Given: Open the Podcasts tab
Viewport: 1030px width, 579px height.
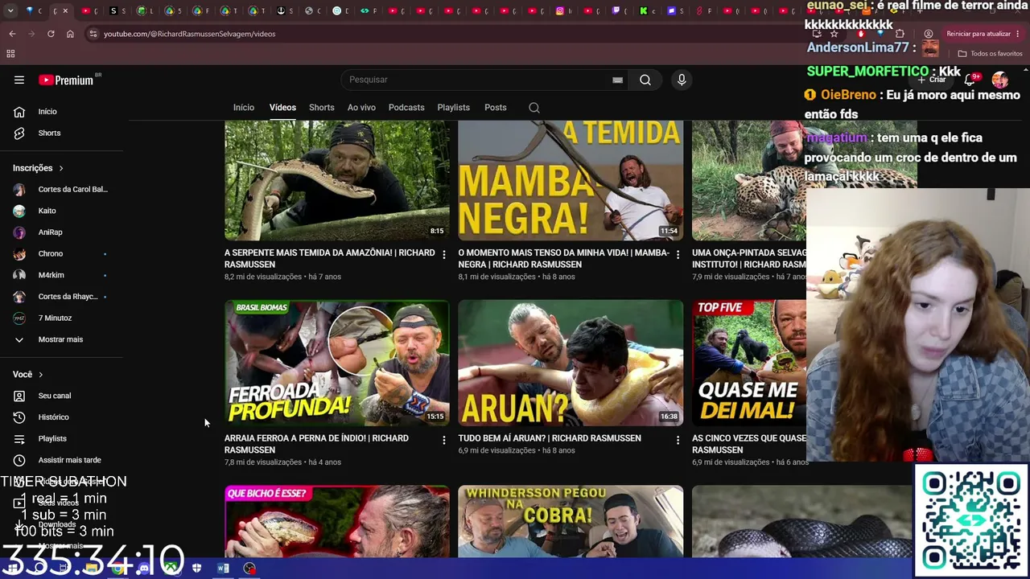Looking at the screenshot, I should (406, 108).
